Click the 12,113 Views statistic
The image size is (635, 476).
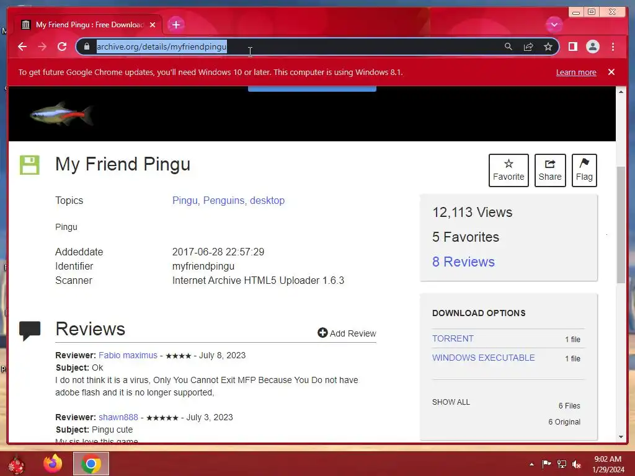click(x=472, y=212)
